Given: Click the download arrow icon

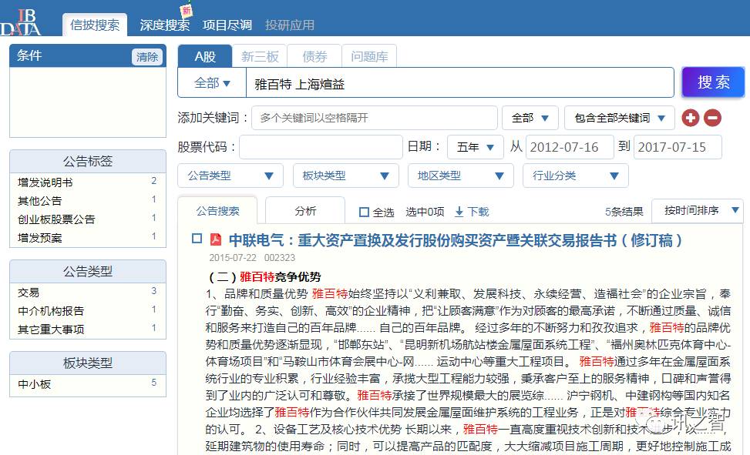Looking at the screenshot, I should click(x=459, y=212).
